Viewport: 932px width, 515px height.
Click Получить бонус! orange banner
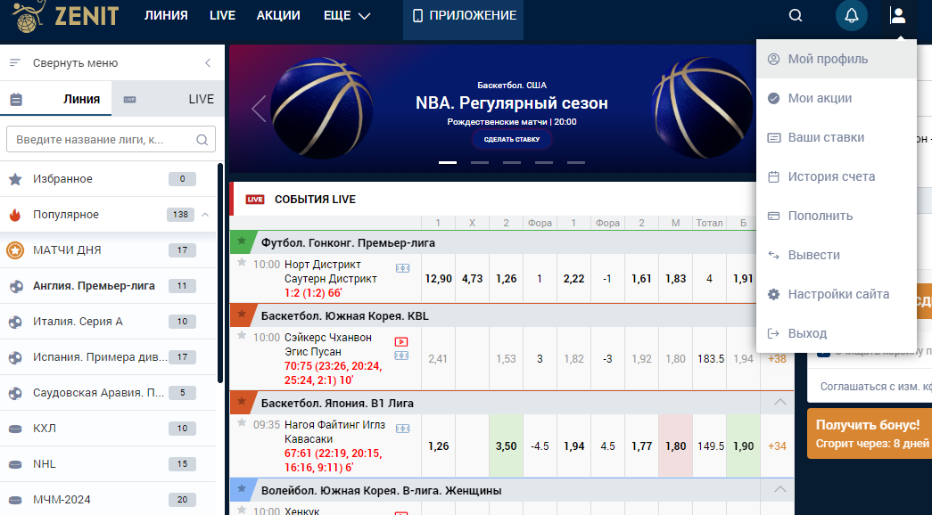pos(870,434)
